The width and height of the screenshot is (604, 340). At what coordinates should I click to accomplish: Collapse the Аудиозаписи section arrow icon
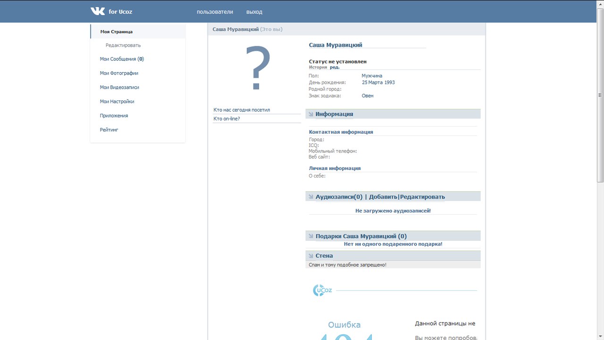[310, 197]
